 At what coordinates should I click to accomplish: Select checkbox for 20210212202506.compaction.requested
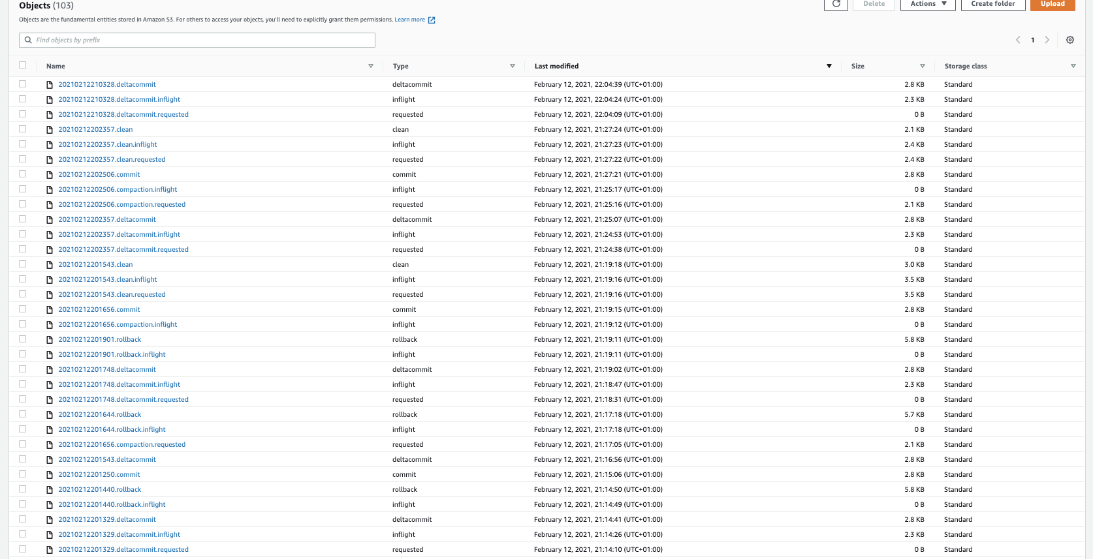23,204
